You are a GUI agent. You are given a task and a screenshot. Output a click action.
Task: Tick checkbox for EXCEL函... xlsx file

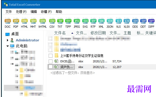(x=50, y=61)
